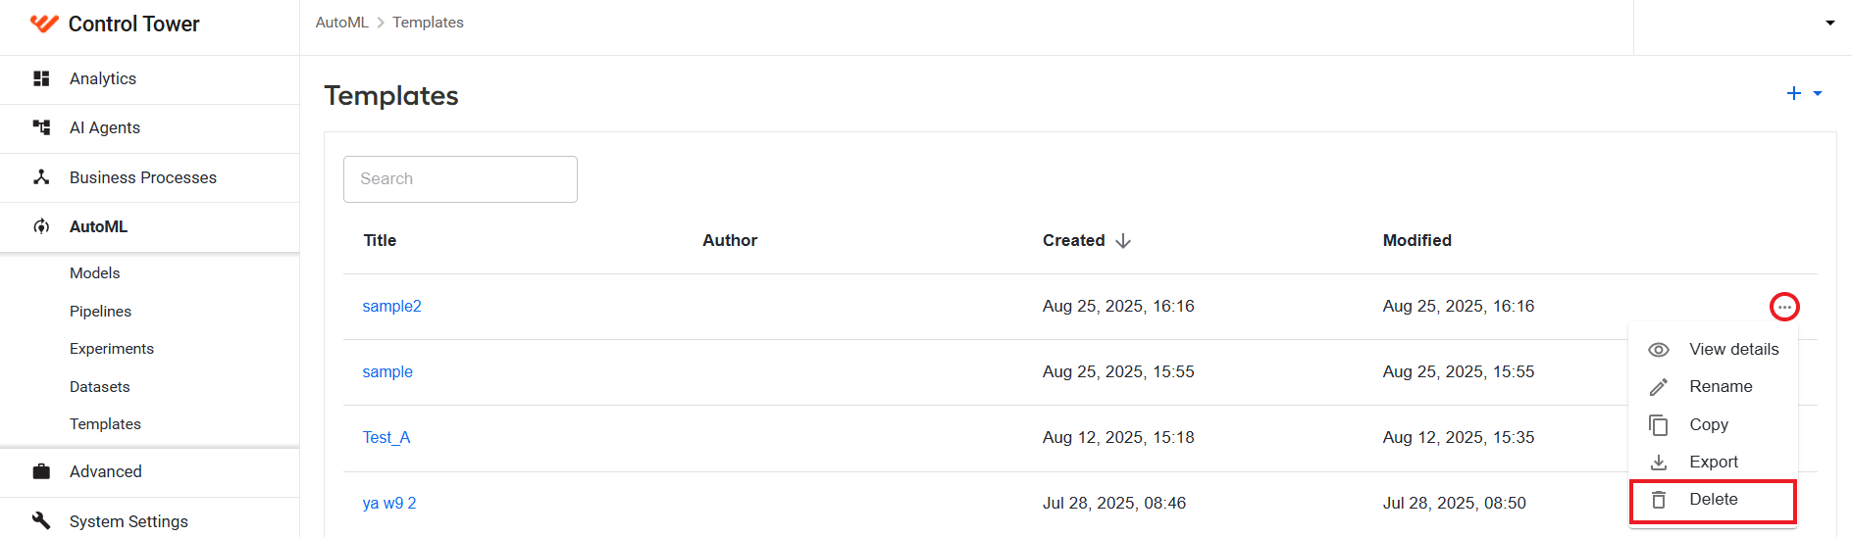Click the AutoML sidebar icon
This screenshot has width=1852, height=537.
click(x=41, y=226)
